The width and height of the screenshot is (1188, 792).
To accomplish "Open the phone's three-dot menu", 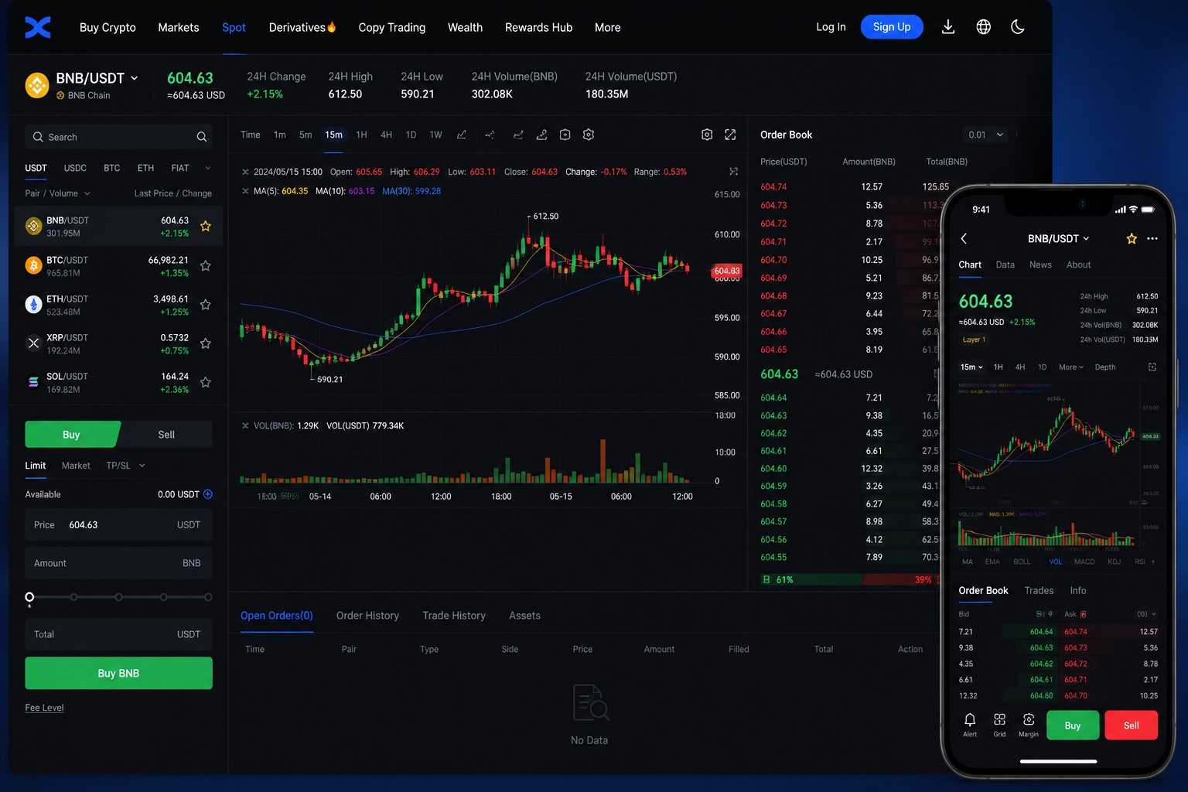I will point(1152,239).
